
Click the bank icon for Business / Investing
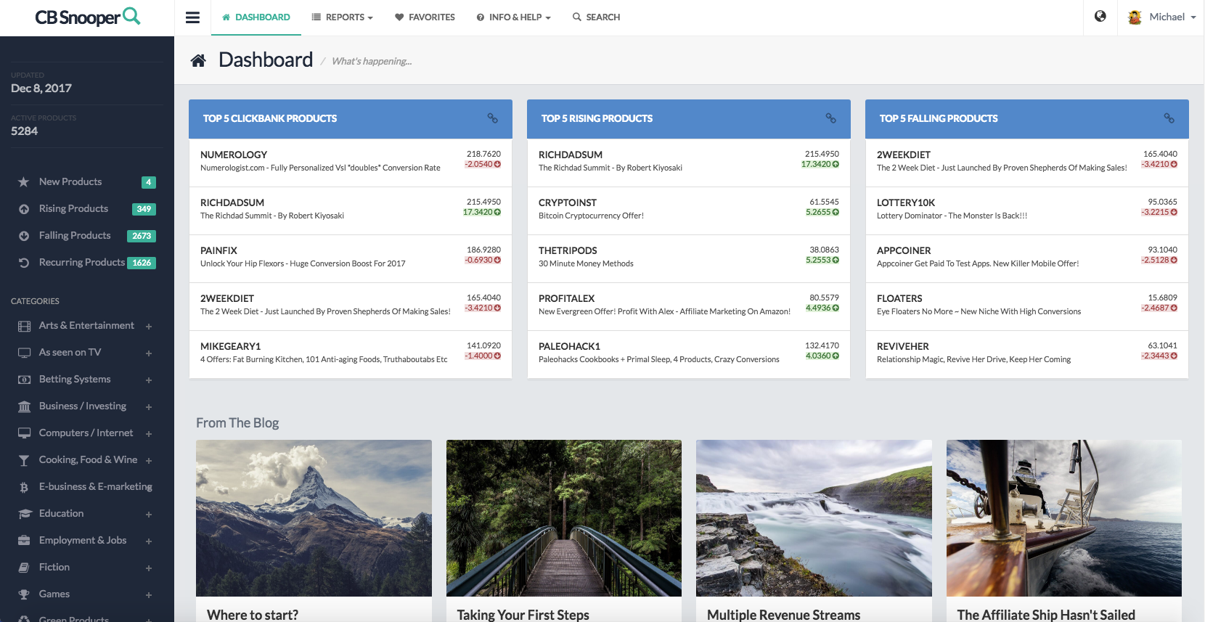click(24, 406)
